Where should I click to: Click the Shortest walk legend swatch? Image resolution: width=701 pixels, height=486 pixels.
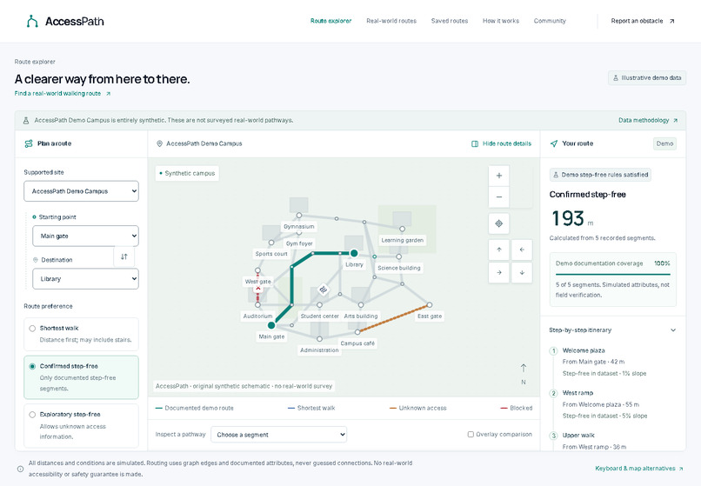tap(291, 409)
